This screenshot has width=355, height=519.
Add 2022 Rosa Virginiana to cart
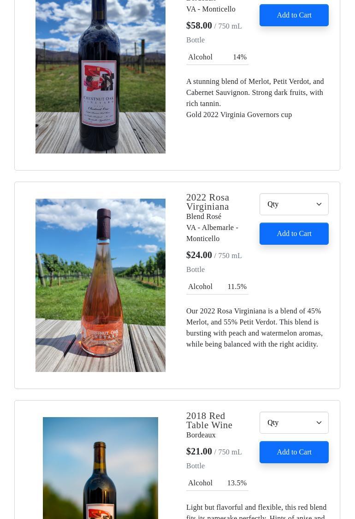point(294,234)
